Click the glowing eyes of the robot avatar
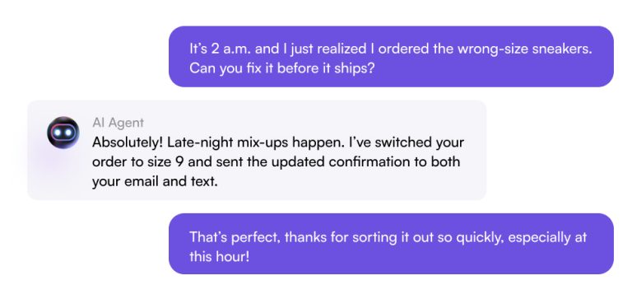The image size is (632, 299). pos(63,133)
